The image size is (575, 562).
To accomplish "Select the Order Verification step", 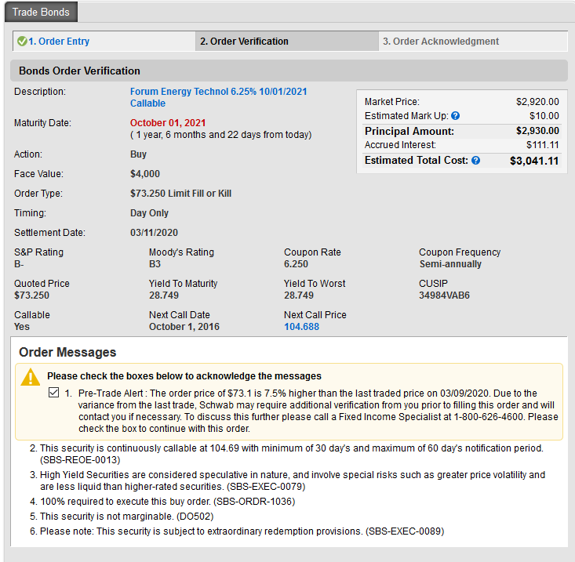I will point(244,42).
